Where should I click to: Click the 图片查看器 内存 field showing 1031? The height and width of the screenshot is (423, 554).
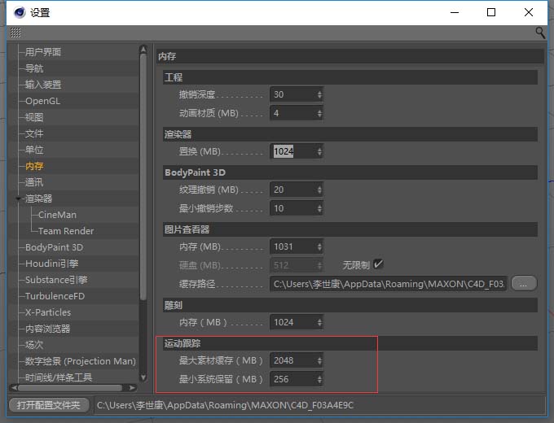point(292,246)
